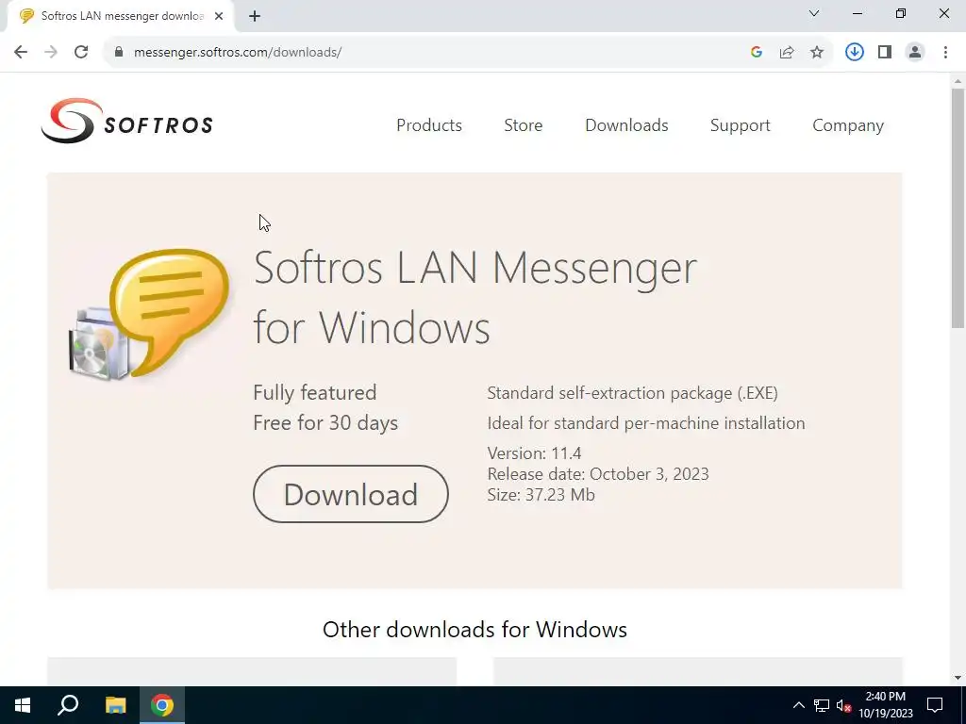
Task: Open the Support menu item
Action: click(740, 125)
